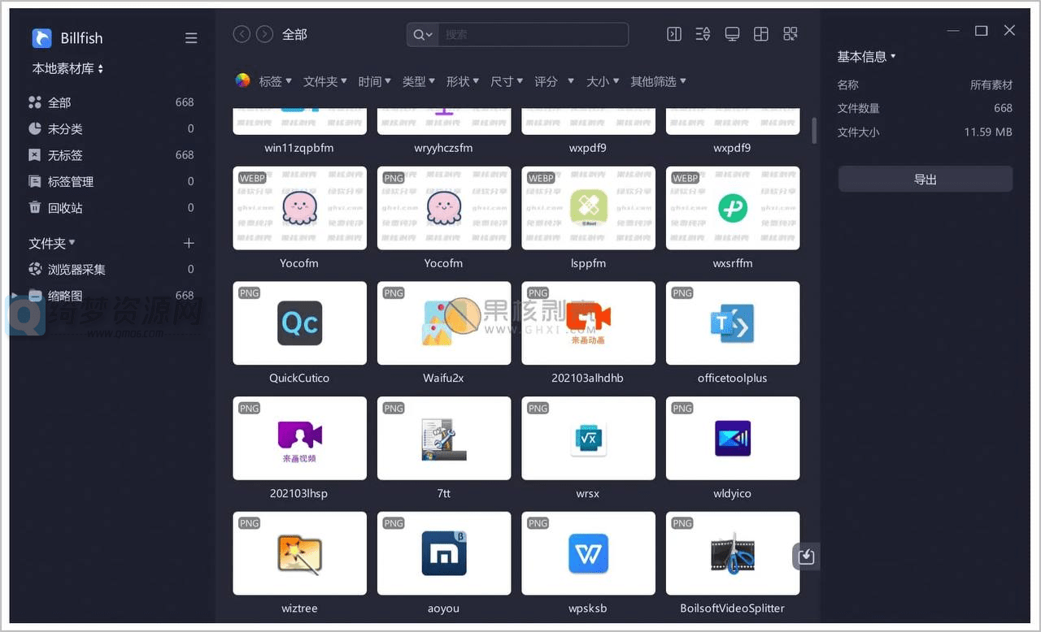Click the 11.59 MB file size value
The image size is (1041, 632).
coord(988,132)
